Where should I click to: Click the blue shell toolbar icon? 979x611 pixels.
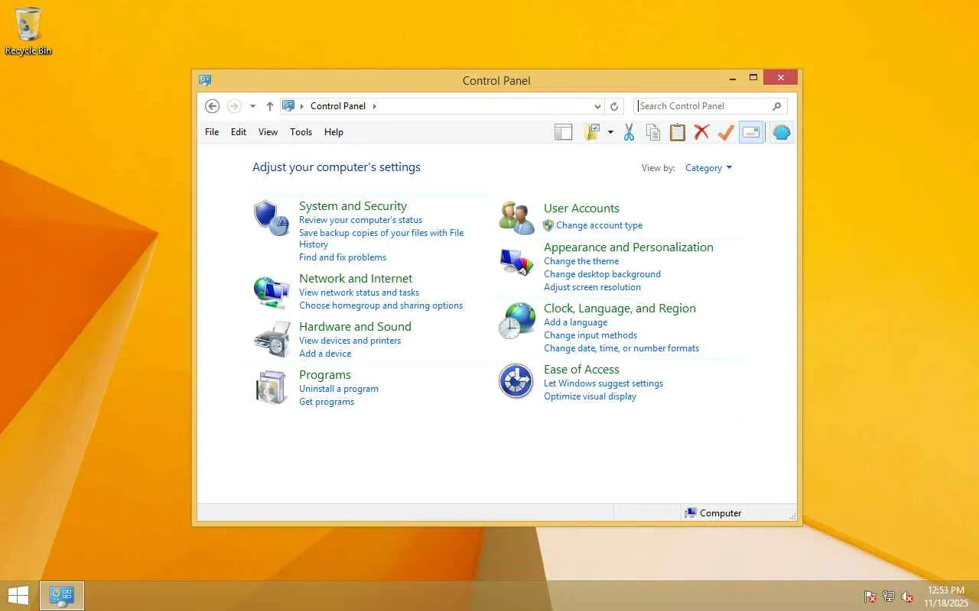[x=781, y=132]
